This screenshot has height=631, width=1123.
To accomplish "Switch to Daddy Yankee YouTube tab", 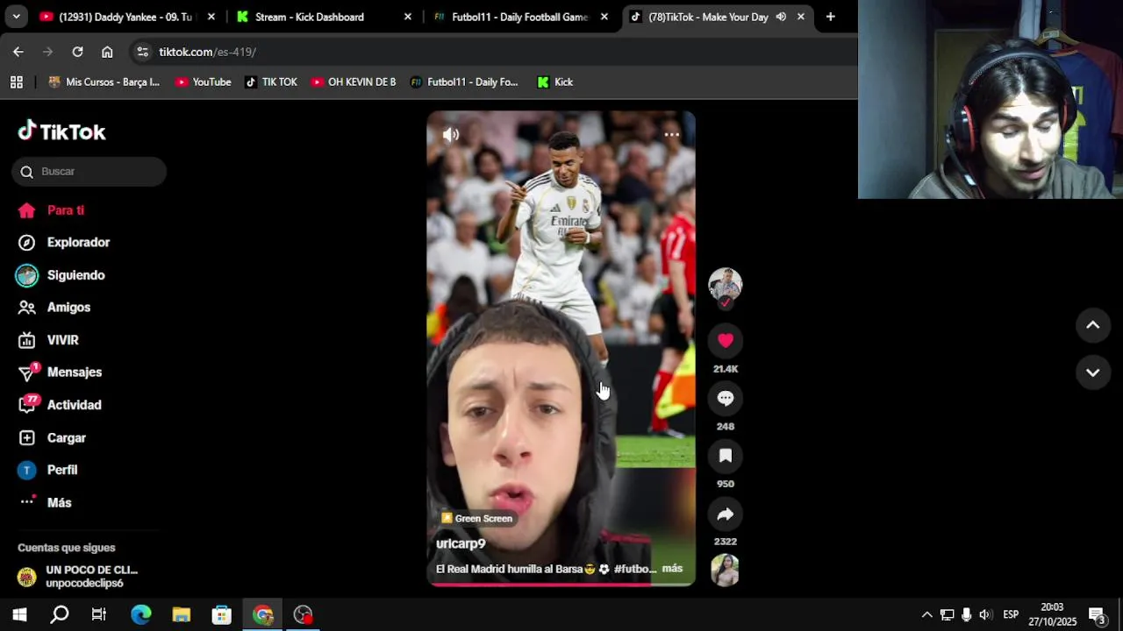I will 127,17.
